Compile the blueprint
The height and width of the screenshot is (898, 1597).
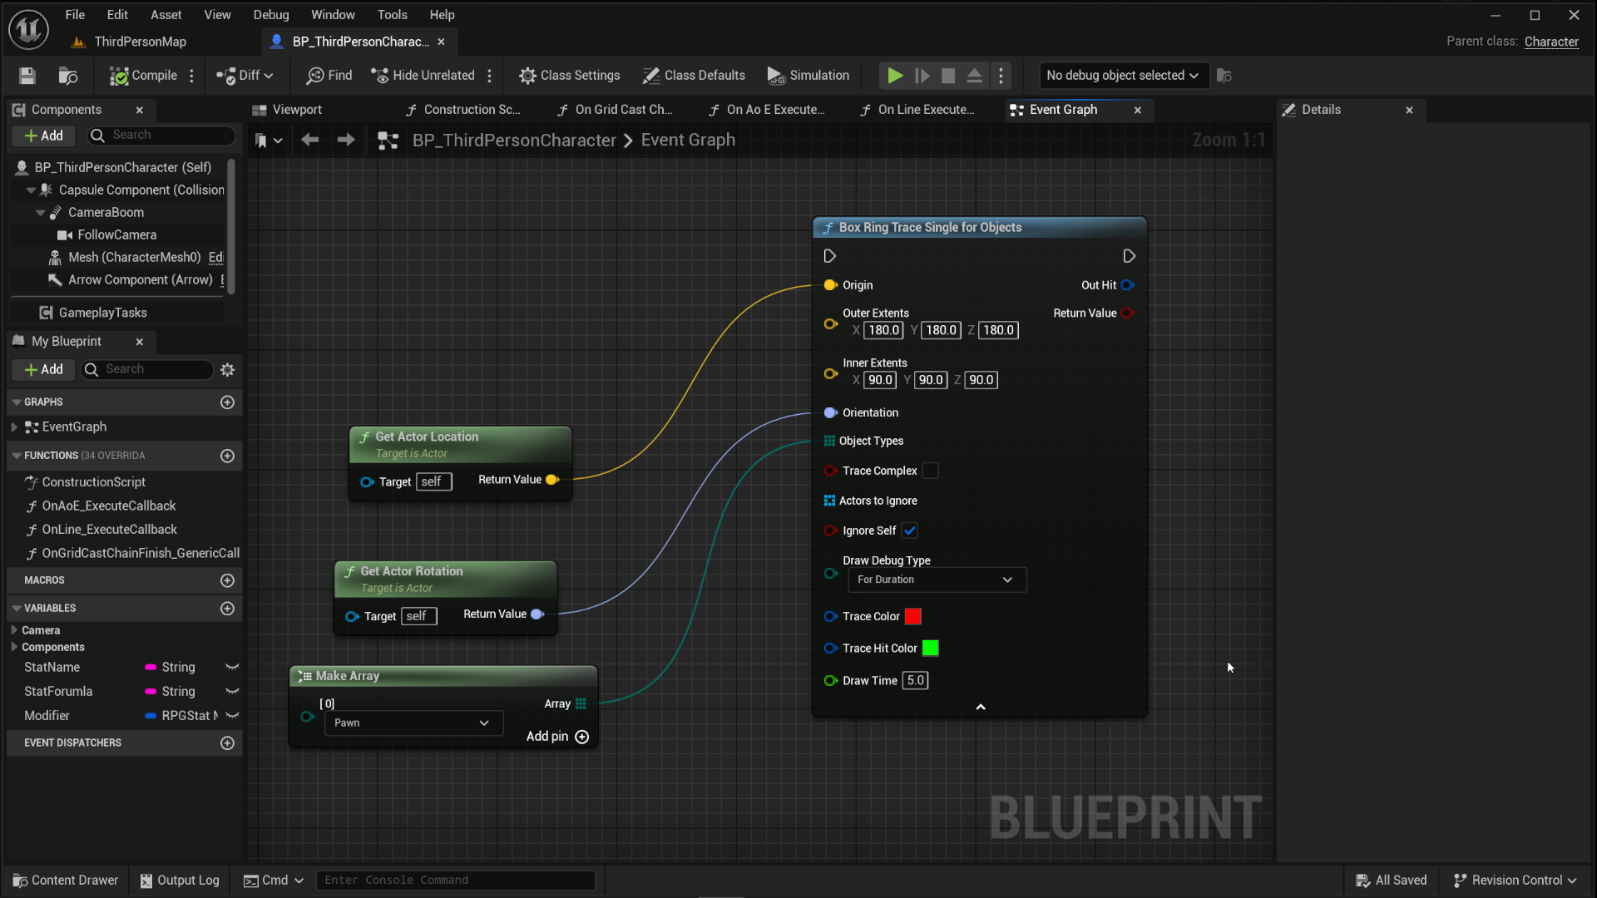click(x=143, y=76)
